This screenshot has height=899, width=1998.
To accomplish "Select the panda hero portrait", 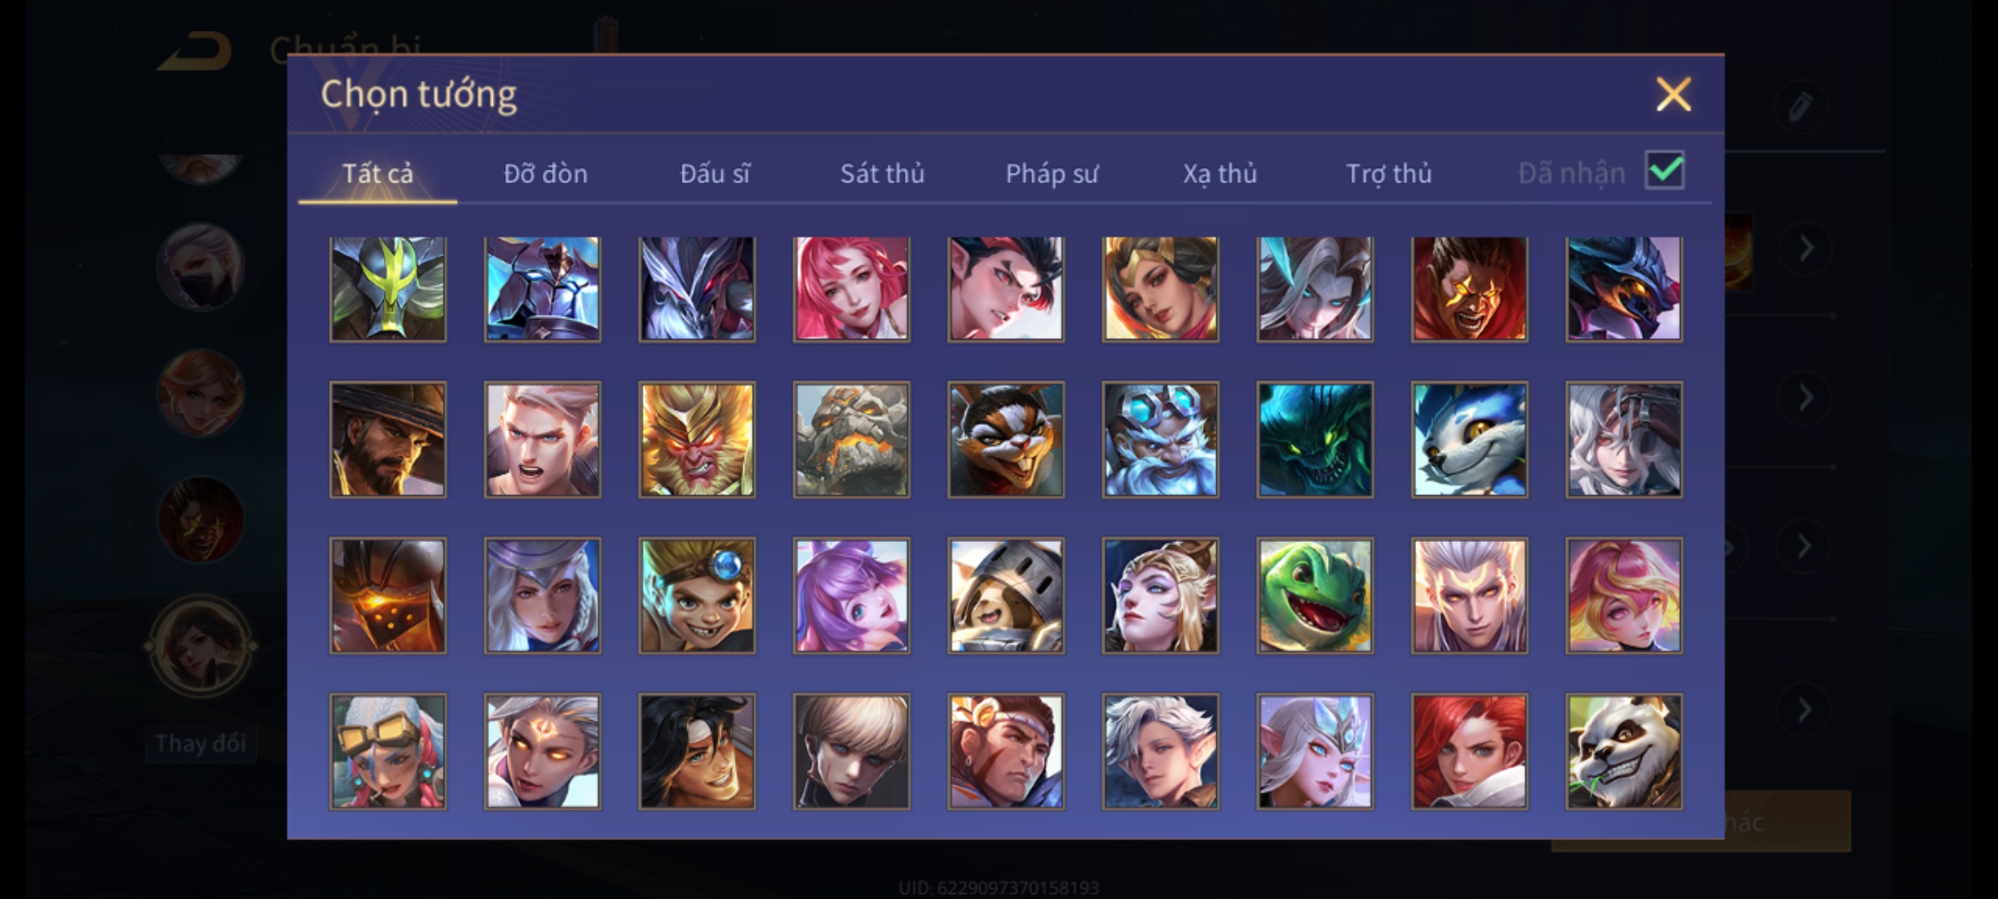I will pyautogui.click(x=1623, y=752).
